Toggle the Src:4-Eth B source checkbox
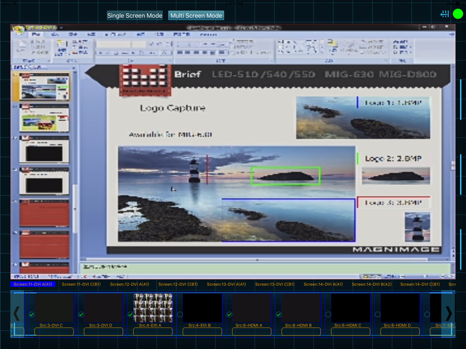 point(180,315)
